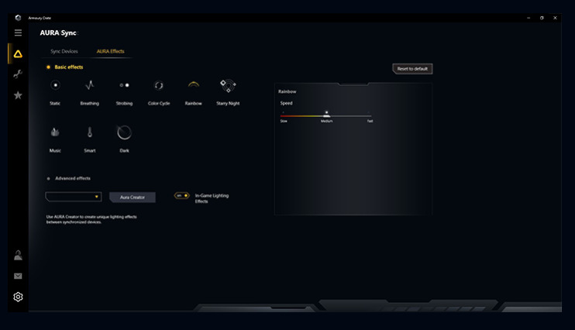Image resolution: width=575 pixels, height=330 pixels.
Task: Select the Music lighting effect
Action: click(55, 139)
